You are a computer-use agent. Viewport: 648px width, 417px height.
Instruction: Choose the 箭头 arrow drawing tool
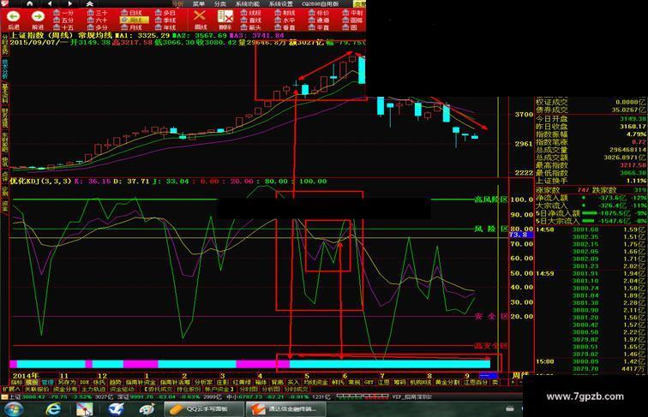251,27
